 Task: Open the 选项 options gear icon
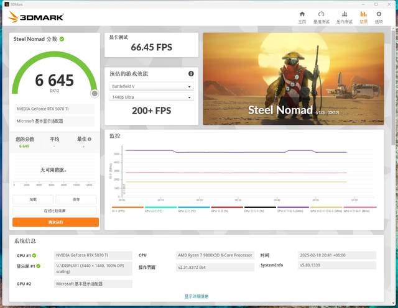click(379, 14)
